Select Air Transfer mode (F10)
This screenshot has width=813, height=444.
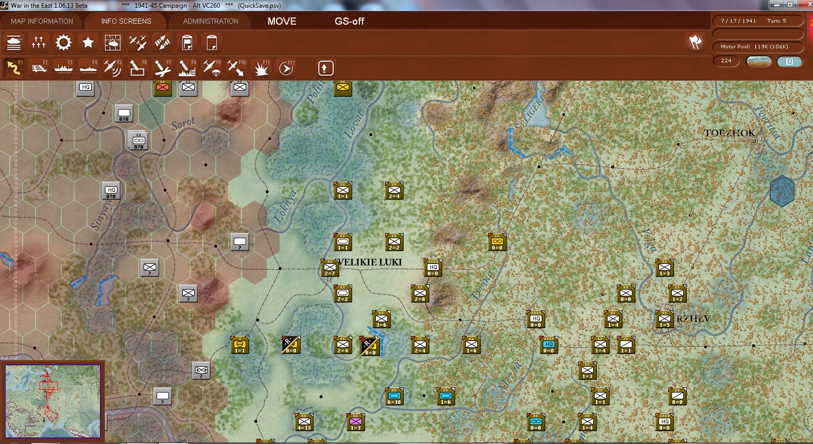236,68
